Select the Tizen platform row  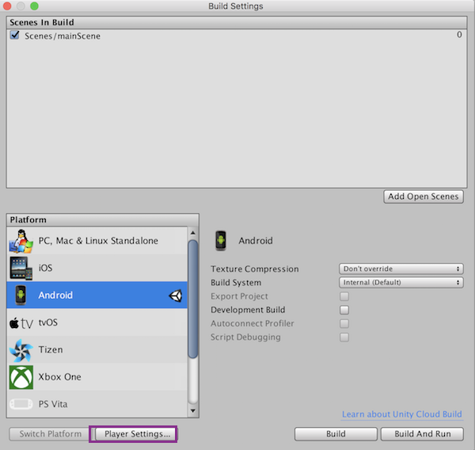click(x=97, y=349)
